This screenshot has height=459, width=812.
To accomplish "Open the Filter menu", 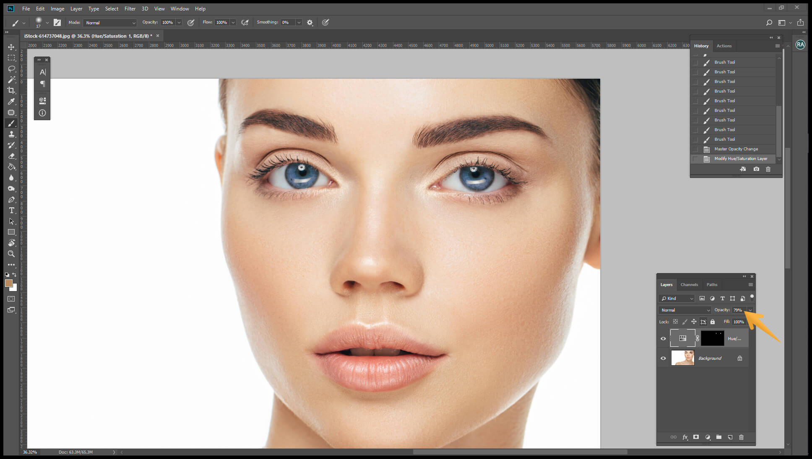I will coord(130,8).
